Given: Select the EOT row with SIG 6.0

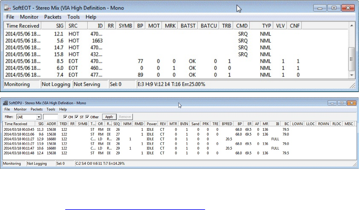Looking at the screenshot, I should coord(176,68).
